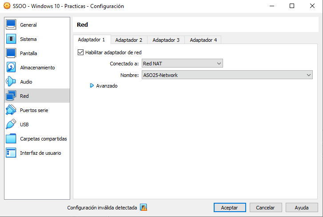Select the USB plug icon

click(x=11, y=125)
